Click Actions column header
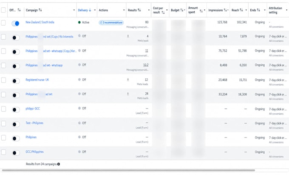This screenshot has width=289, height=175. coord(103,10)
